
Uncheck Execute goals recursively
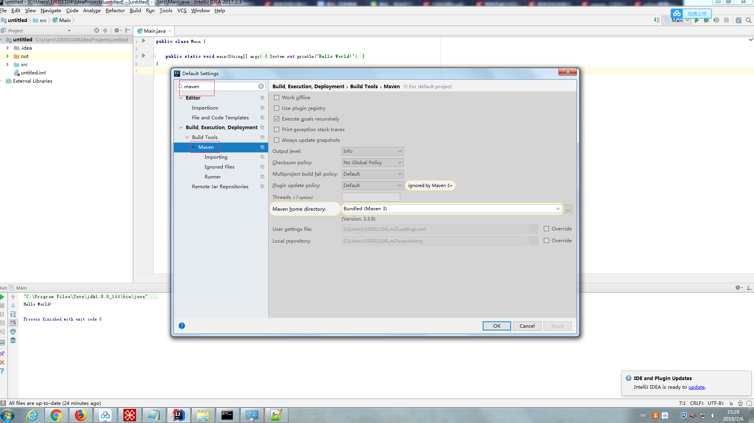click(277, 119)
